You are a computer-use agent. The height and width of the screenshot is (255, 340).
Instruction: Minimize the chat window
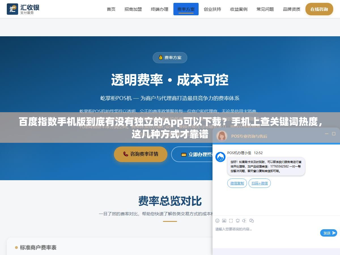(326, 134)
